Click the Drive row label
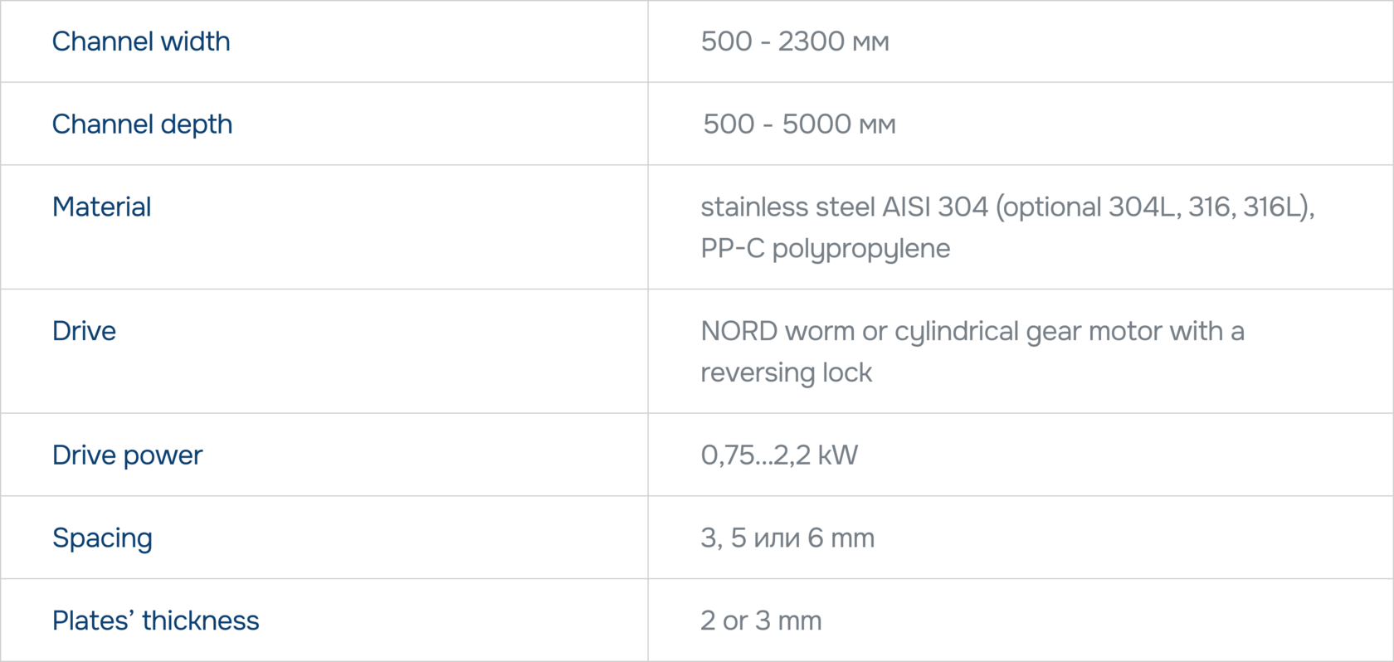This screenshot has width=1394, height=662. pyautogui.click(x=84, y=331)
